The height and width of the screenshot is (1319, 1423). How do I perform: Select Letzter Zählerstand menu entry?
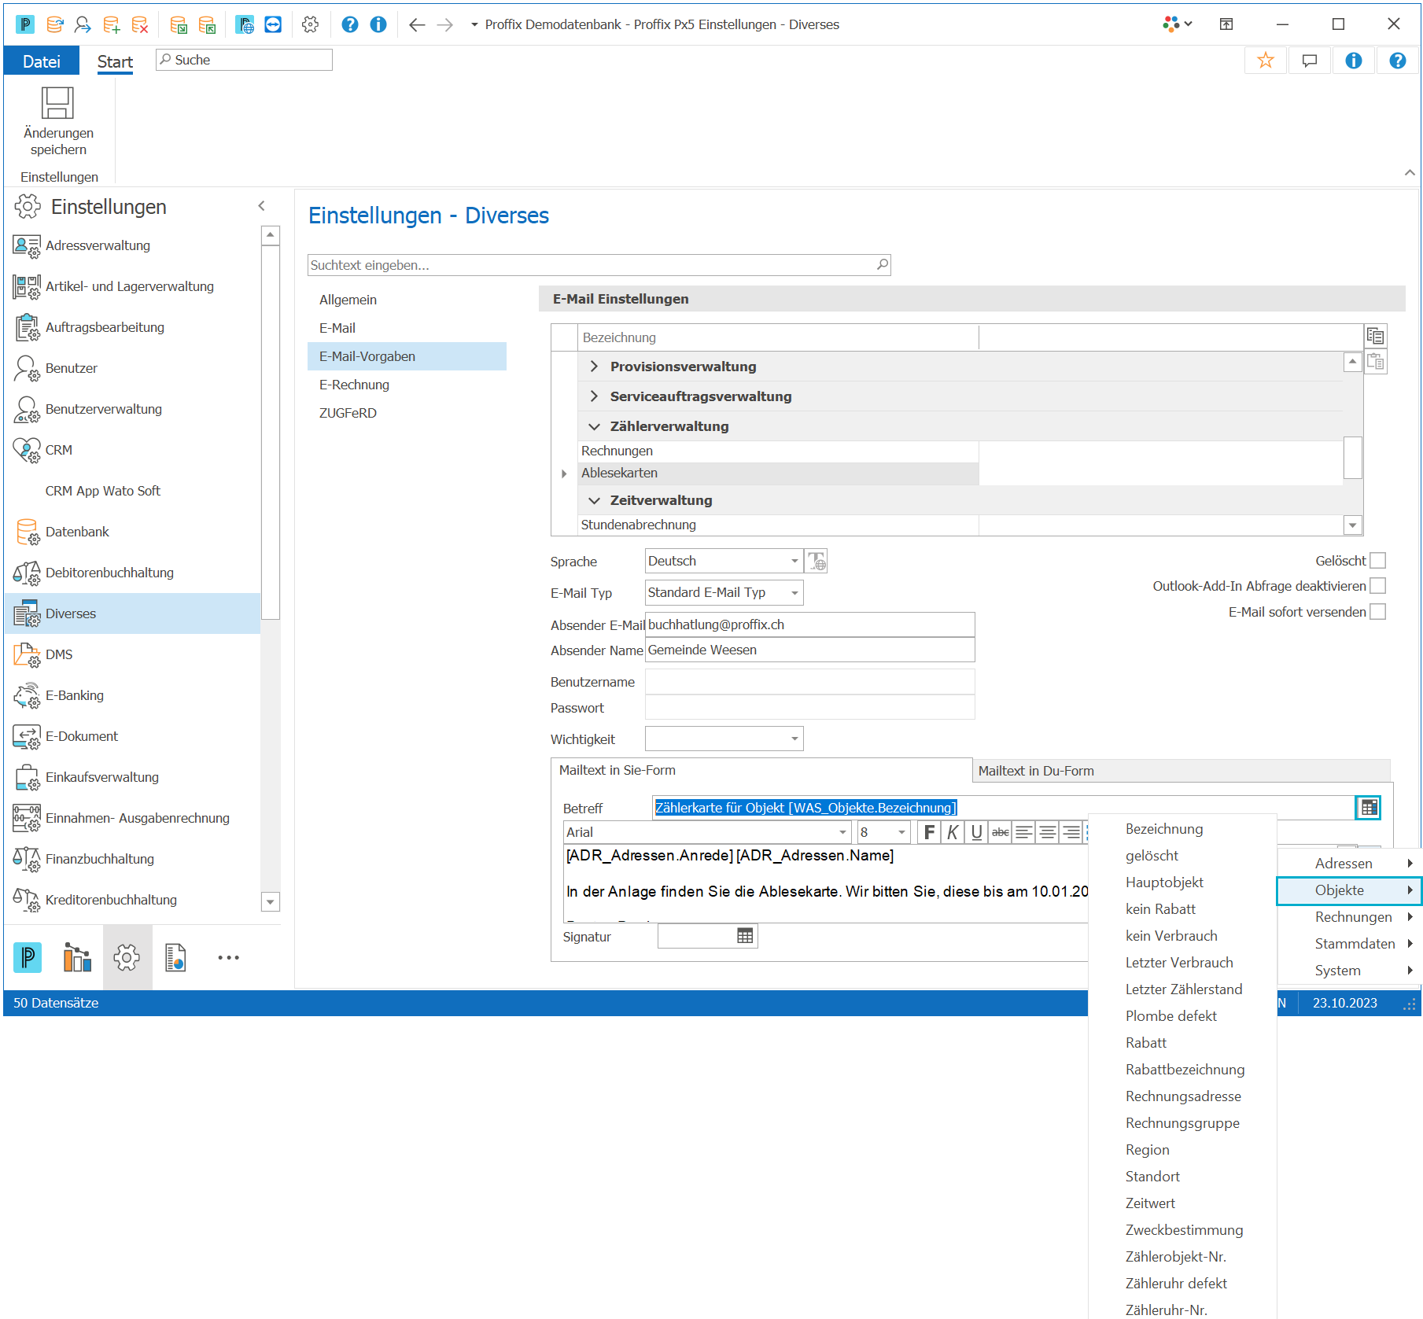1183,989
